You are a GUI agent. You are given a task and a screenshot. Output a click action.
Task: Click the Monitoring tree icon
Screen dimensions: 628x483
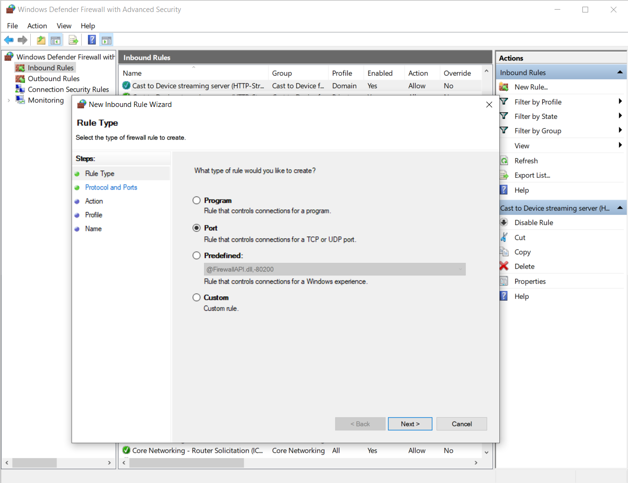coord(20,100)
